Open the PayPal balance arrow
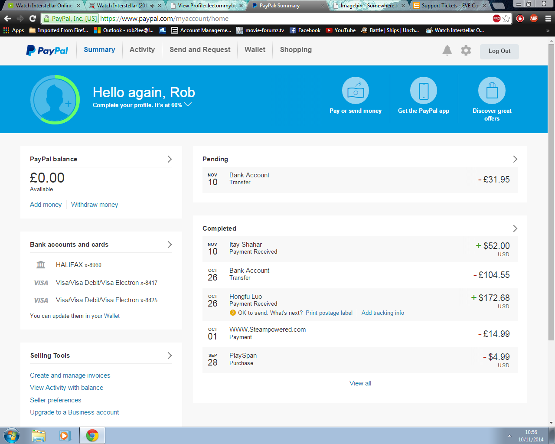The height and width of the screenshot is (444, 555). click(170, 159)
